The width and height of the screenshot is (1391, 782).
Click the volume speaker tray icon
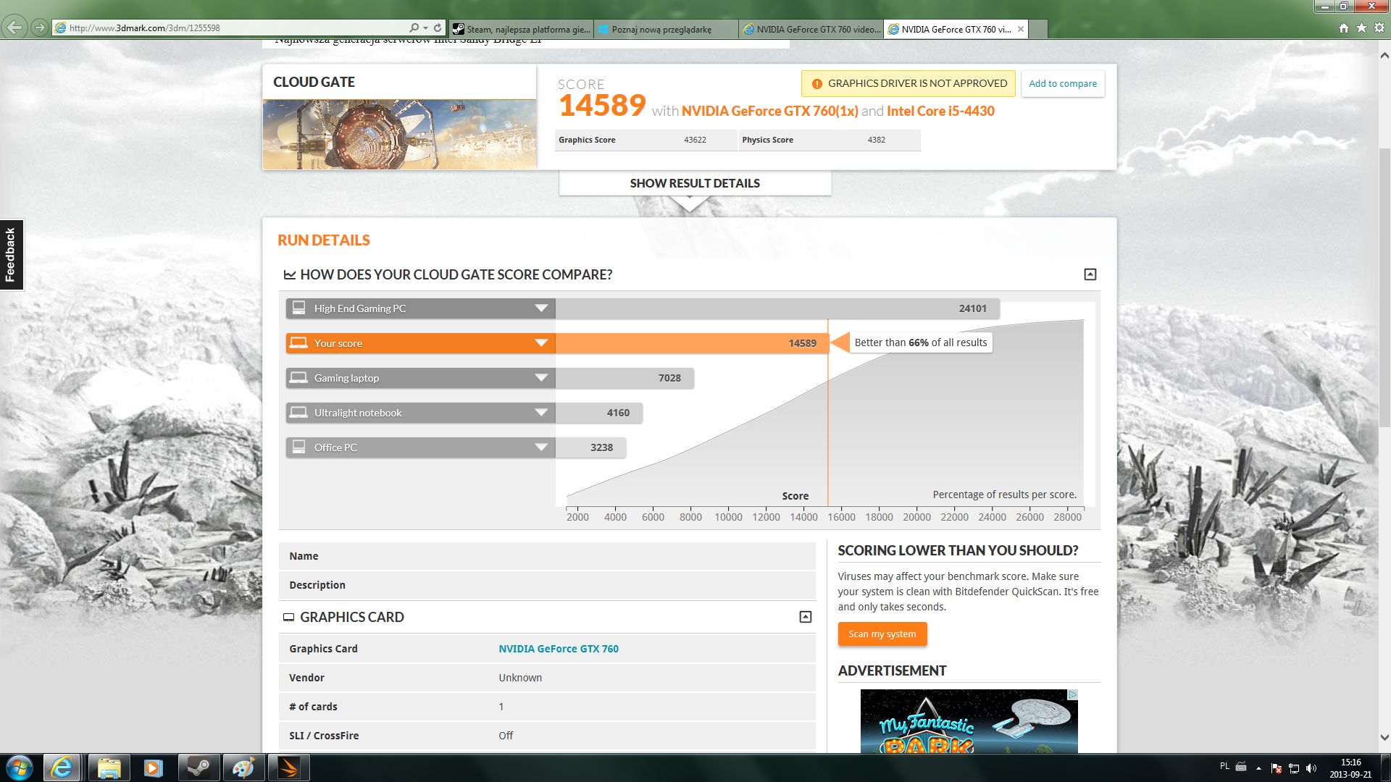(1311, 768)
